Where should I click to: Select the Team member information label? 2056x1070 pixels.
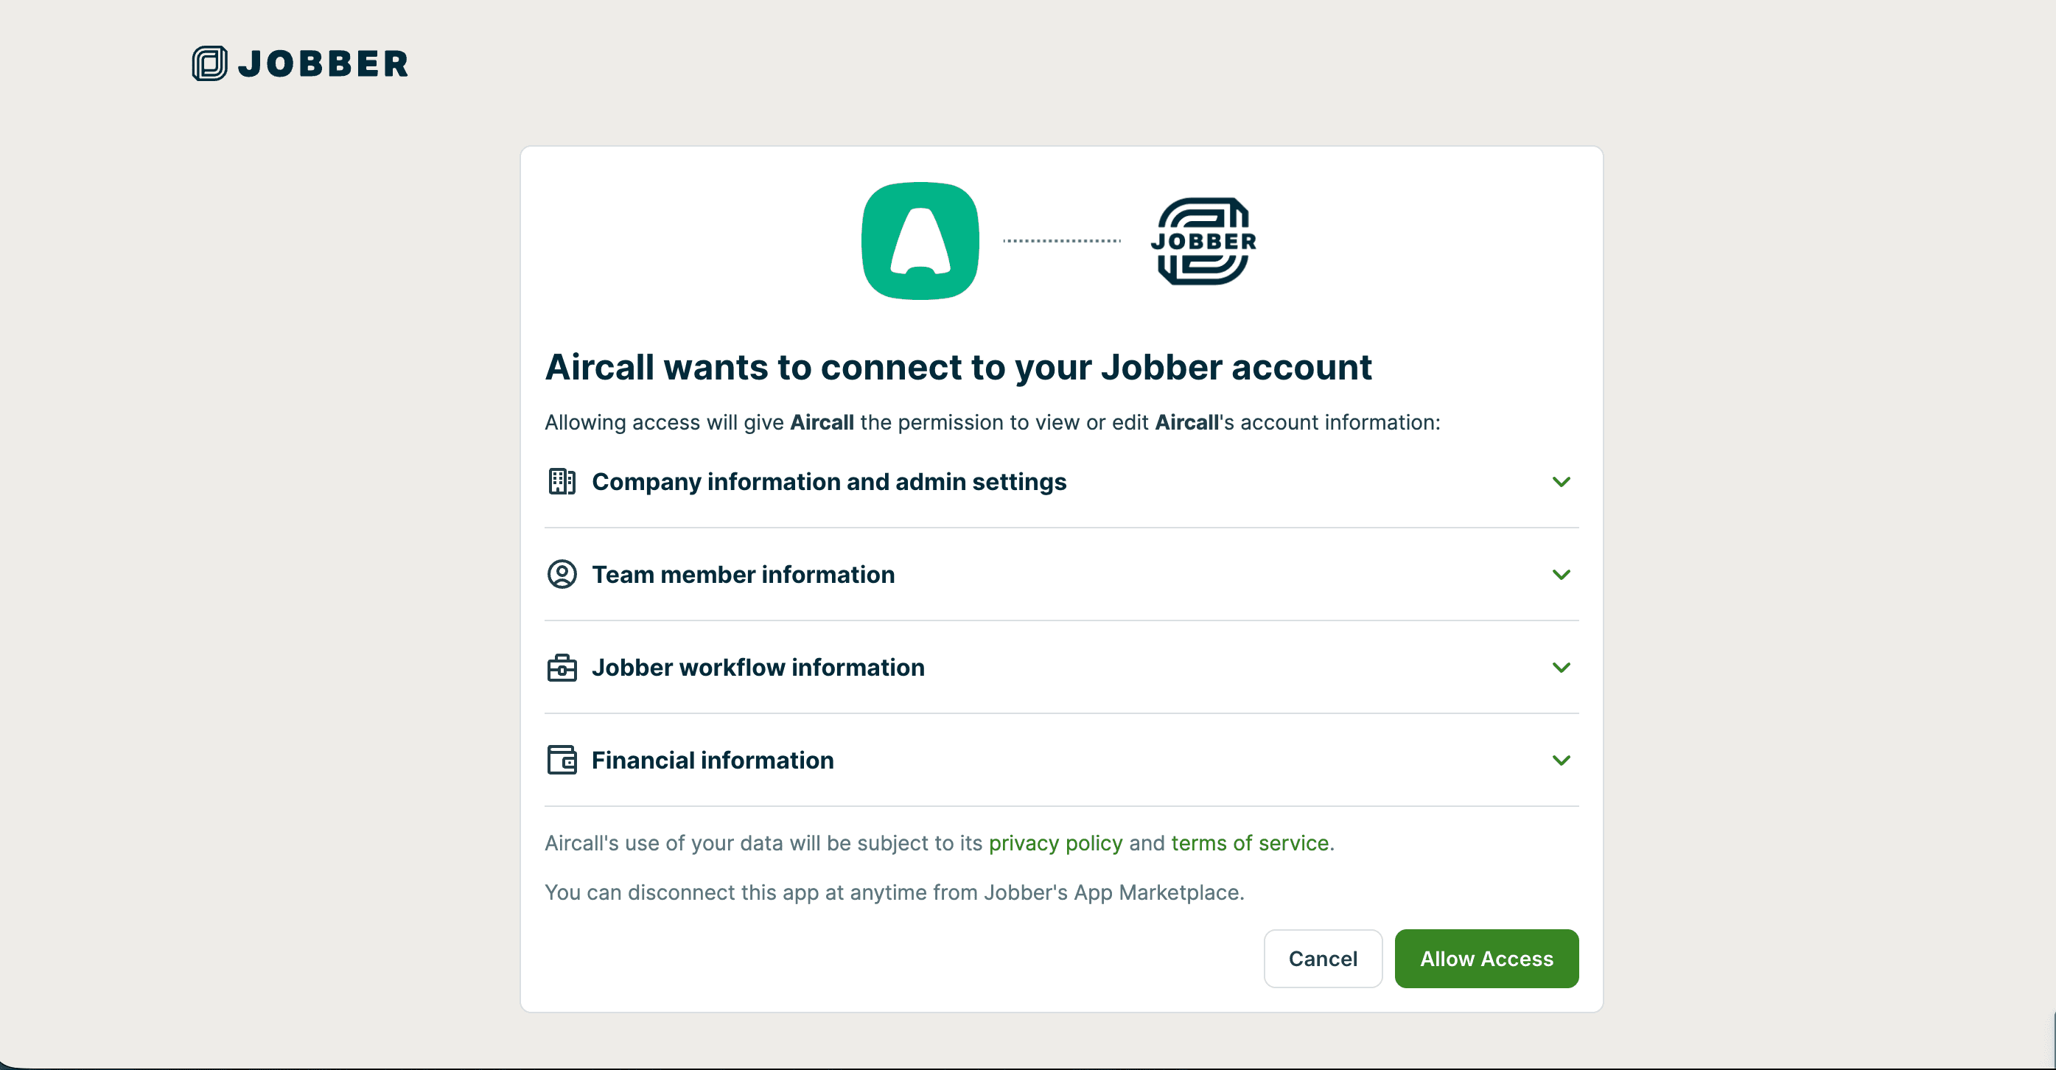(x=743, y=575)
